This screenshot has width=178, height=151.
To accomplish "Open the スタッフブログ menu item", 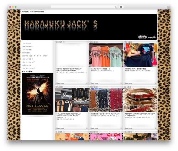I will (x=28, y=59).
